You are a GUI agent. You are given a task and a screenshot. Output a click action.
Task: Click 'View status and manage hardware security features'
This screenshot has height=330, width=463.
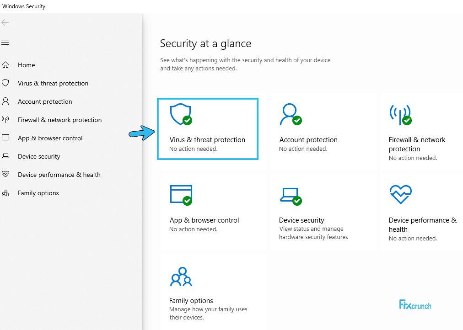313,233
